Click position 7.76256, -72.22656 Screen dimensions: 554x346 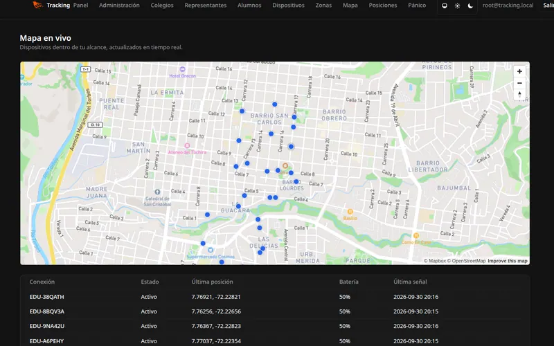click(216, 311)
